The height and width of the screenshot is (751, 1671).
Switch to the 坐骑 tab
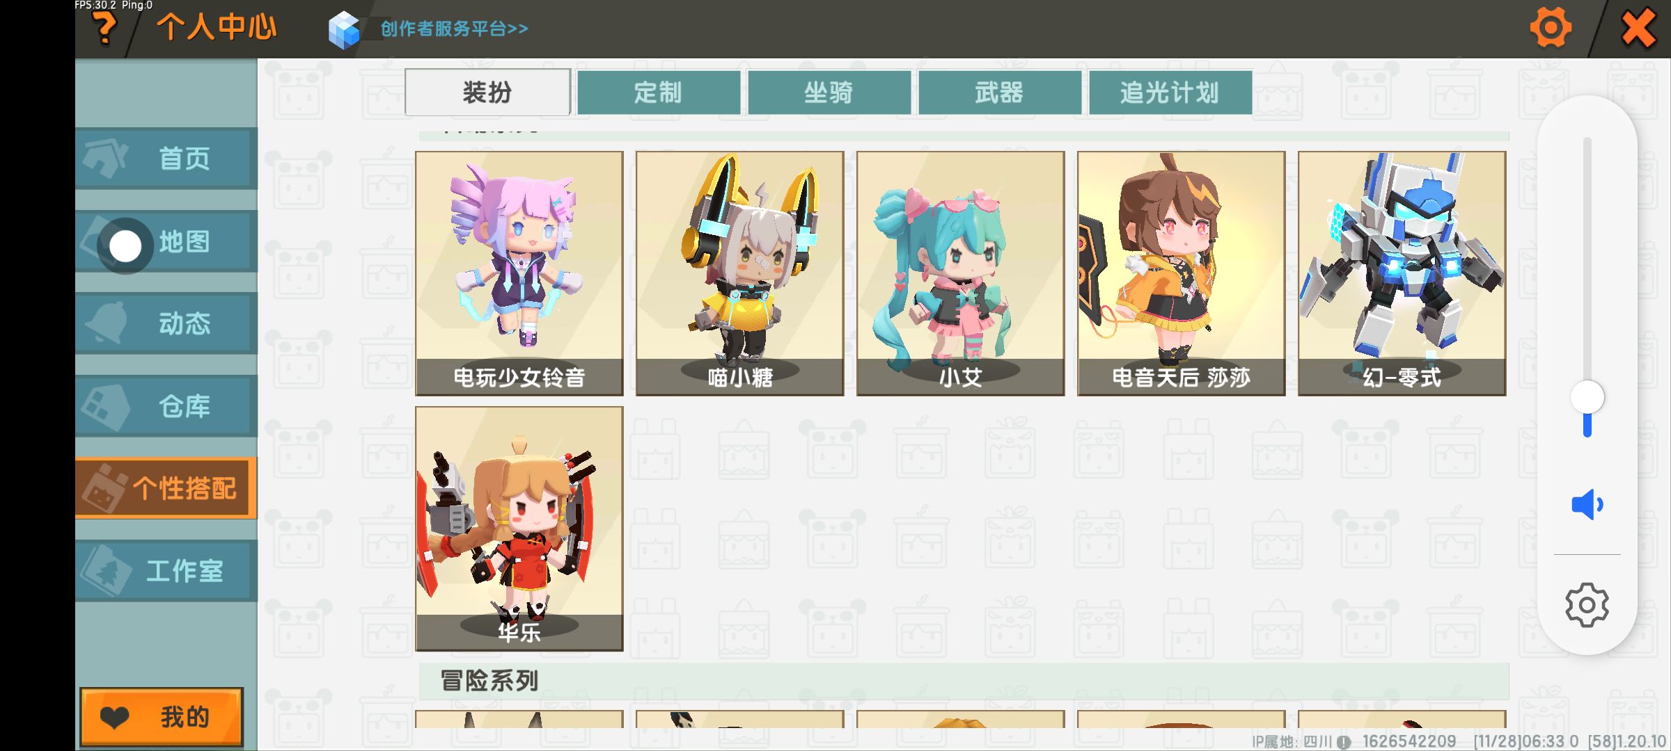(x=829, y=92)
